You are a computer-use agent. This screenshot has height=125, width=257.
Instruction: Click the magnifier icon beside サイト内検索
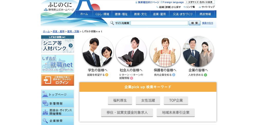tap(112, 23)
